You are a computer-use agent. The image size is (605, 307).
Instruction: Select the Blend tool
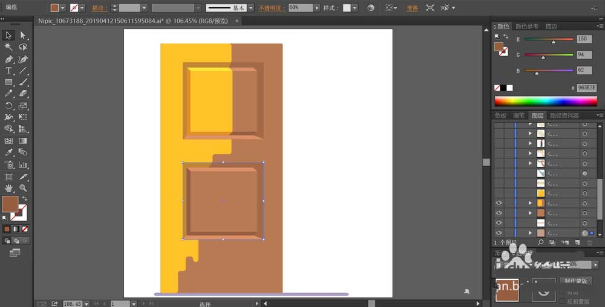pos(23,152)
